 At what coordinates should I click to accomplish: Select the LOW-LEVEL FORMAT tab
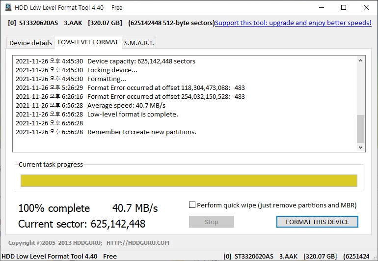(x=88, y=42)
